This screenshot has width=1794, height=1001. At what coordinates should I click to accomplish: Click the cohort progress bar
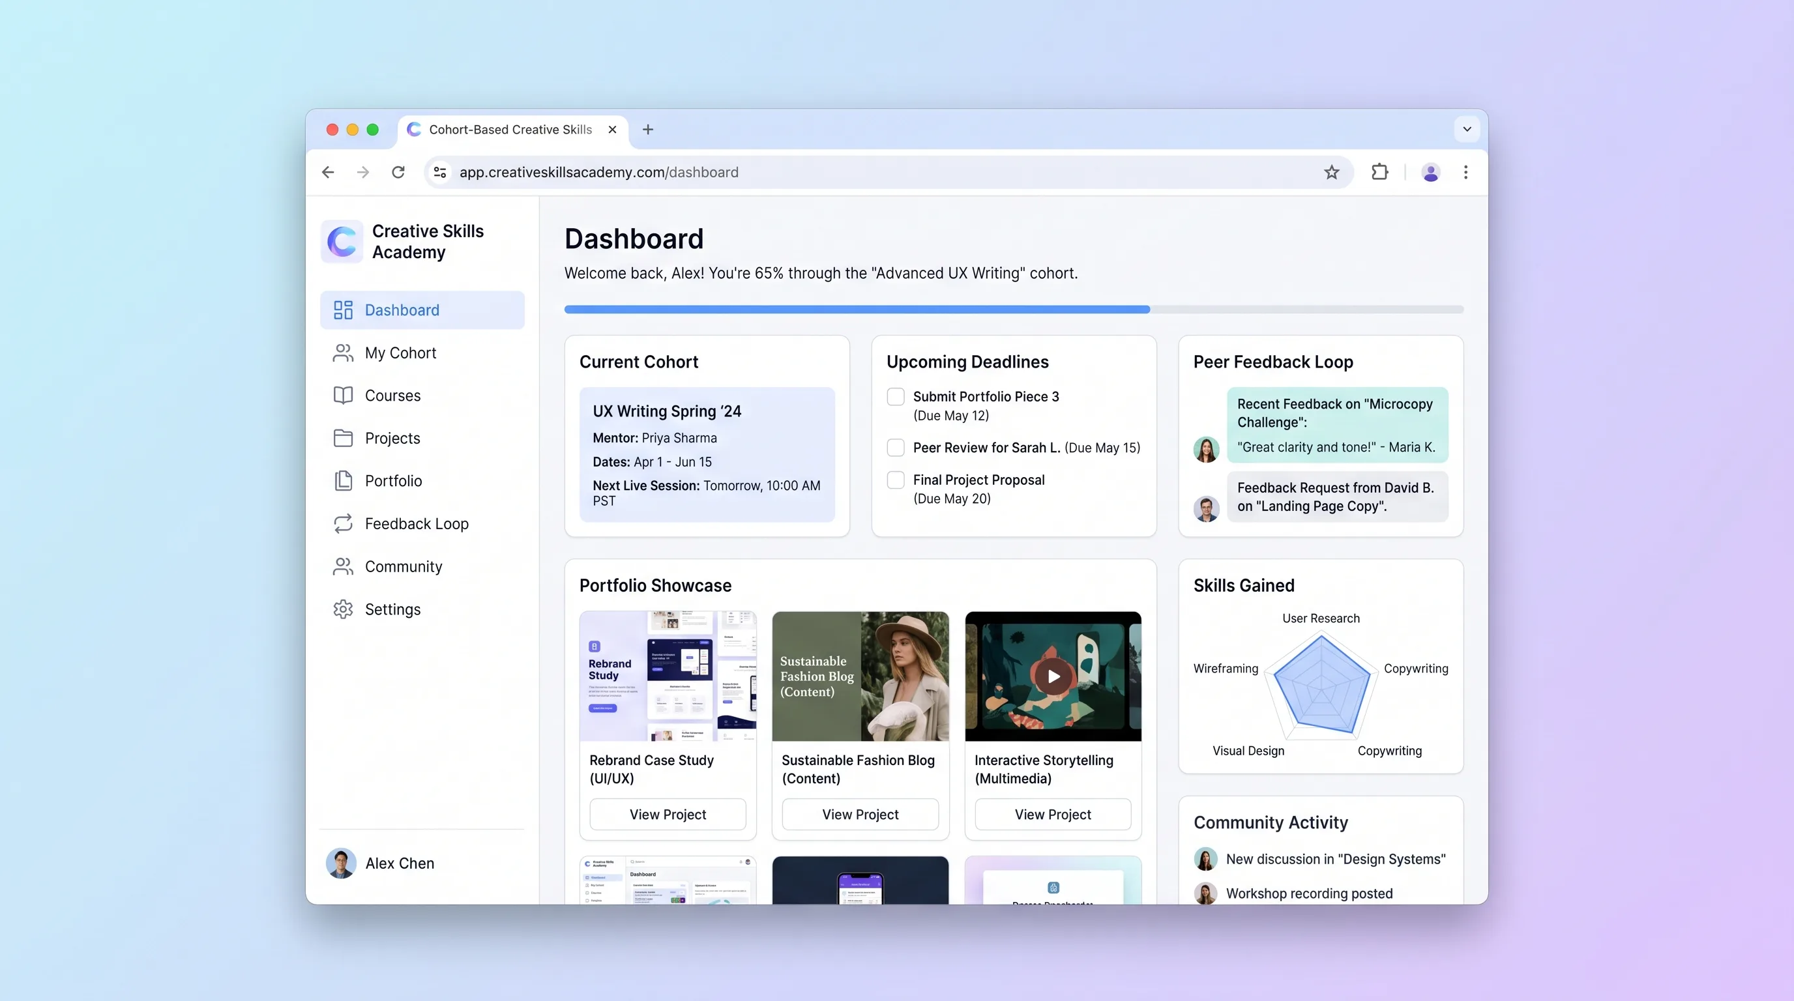click(x=1013, y=309)
